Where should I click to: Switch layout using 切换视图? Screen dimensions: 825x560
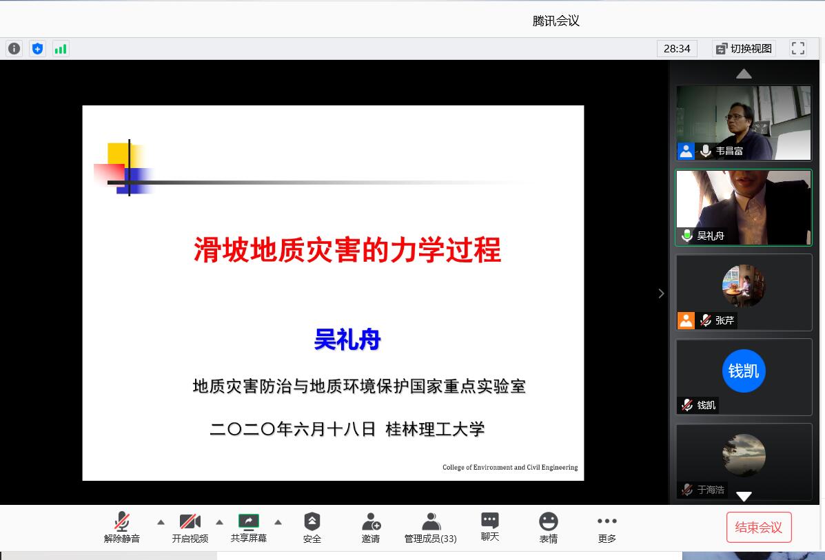tap(744, 48)
